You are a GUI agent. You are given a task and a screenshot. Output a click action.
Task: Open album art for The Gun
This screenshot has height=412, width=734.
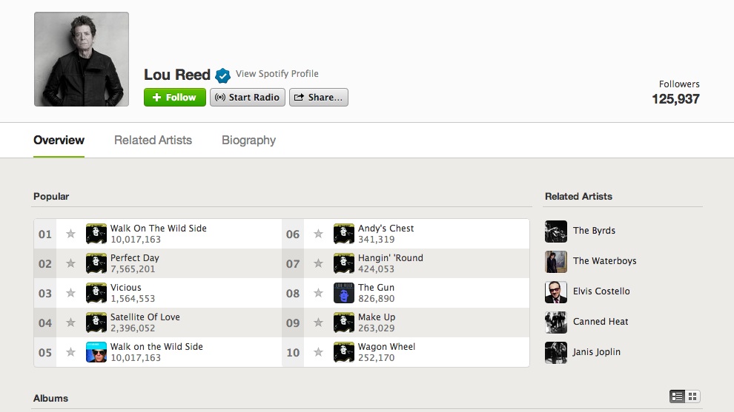[344, 293]
